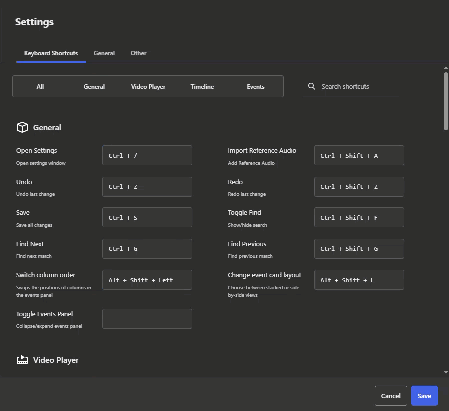Switch to the General settings tab
The width and height of the screenshot is (449, 411).
(x=104, y=53)
